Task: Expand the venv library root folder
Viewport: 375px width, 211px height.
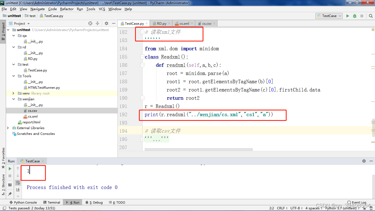Action: (14, 93)
